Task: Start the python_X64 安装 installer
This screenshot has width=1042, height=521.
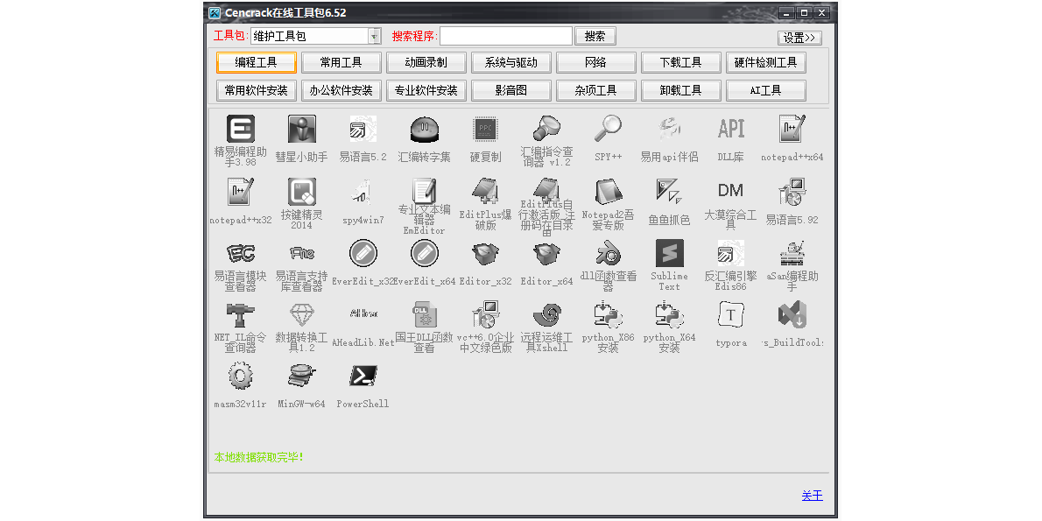Action: pyautogui.click(x=669, y=315)
